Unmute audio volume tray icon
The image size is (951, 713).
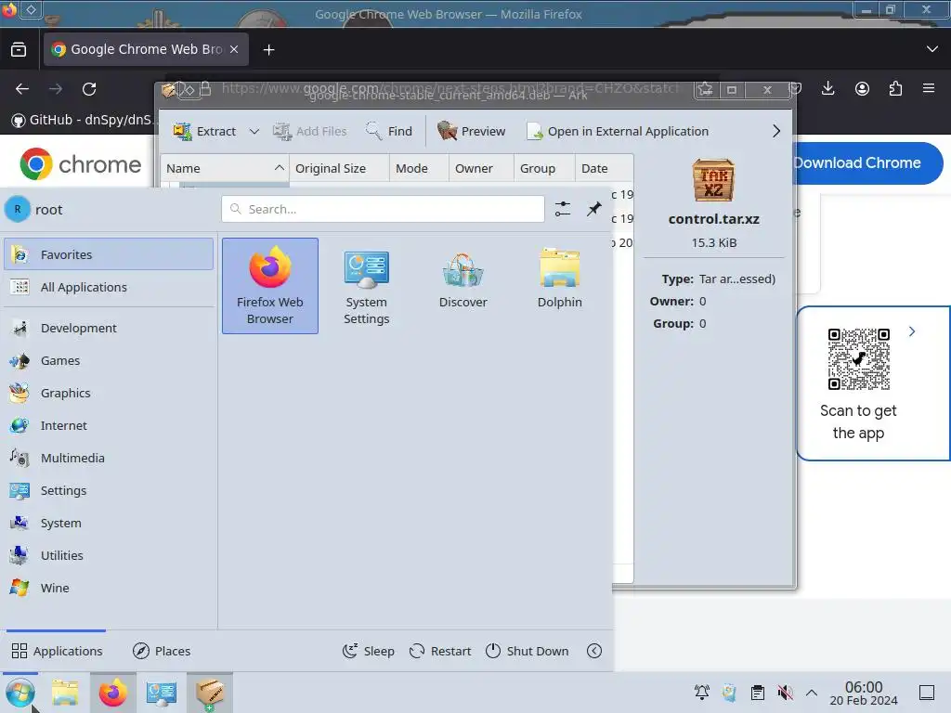785,692
